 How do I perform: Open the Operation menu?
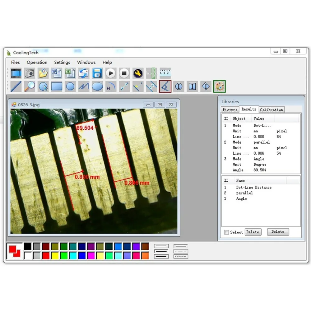click(37, 62)
